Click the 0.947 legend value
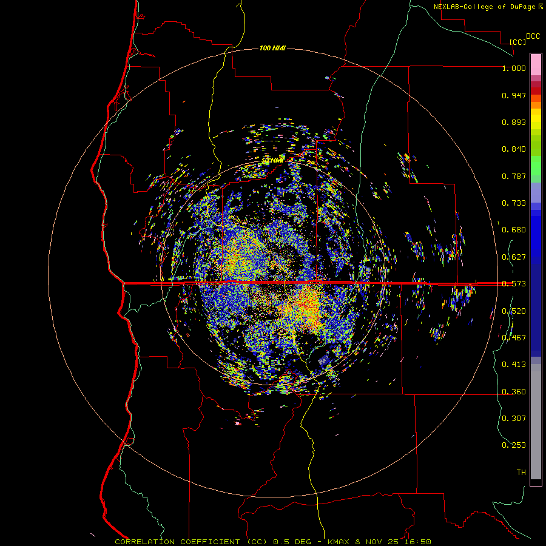 click(514, 95)
